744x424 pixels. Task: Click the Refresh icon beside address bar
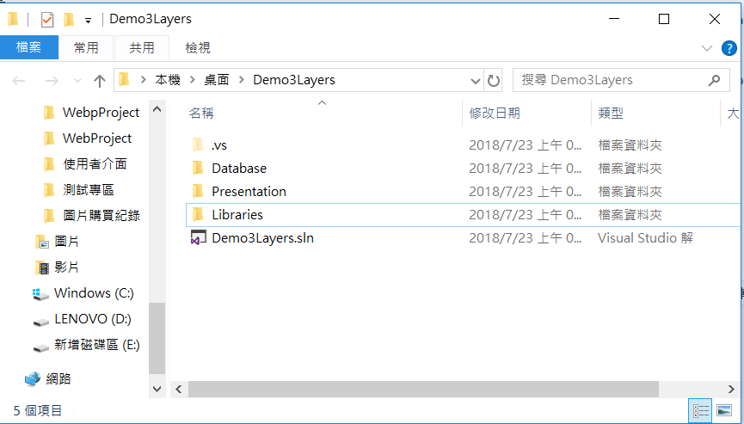[x=494, y=81]
